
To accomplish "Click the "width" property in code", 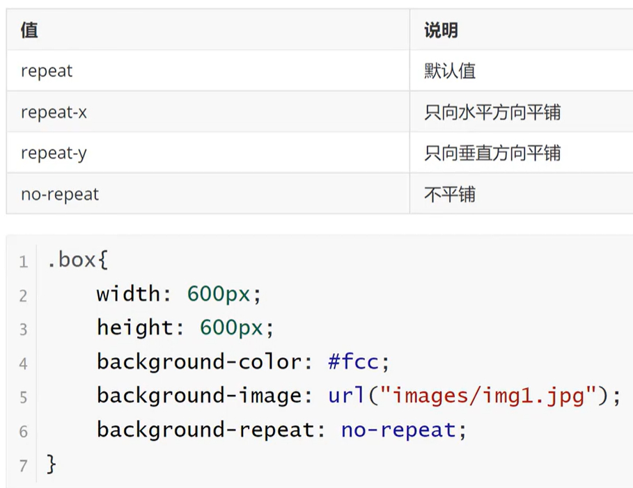I will 128,294.
